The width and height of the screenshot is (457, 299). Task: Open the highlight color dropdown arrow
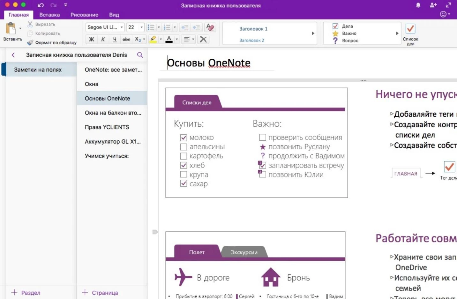tap(161, 39)
